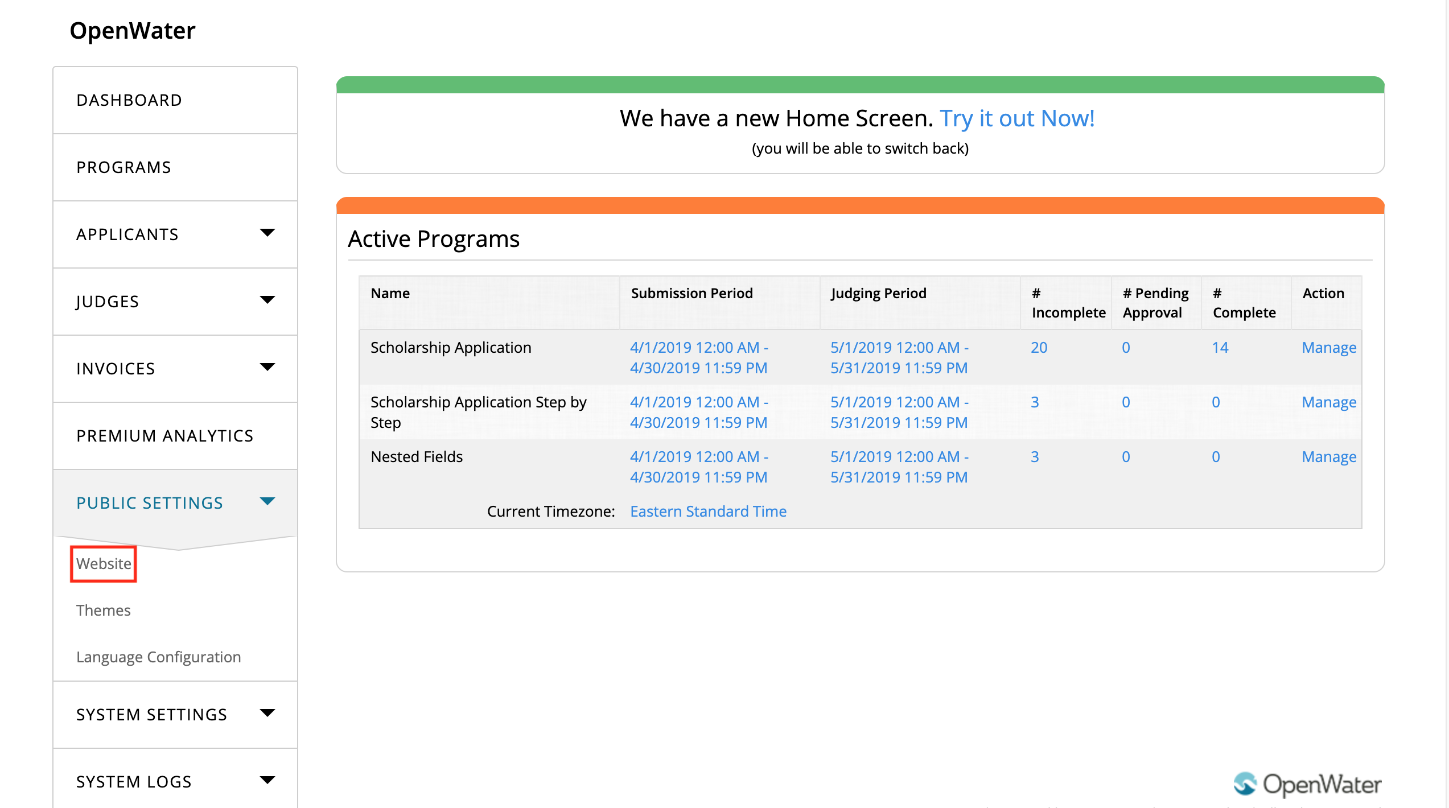Change the Eastern Standard Time timezone
Viewport: 1449px width, 808px height.
click(x=709, y=512)
